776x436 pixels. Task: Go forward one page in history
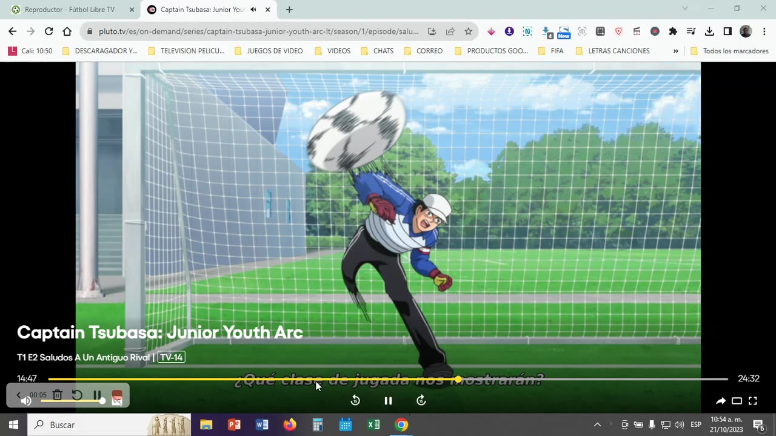point(31,31)
